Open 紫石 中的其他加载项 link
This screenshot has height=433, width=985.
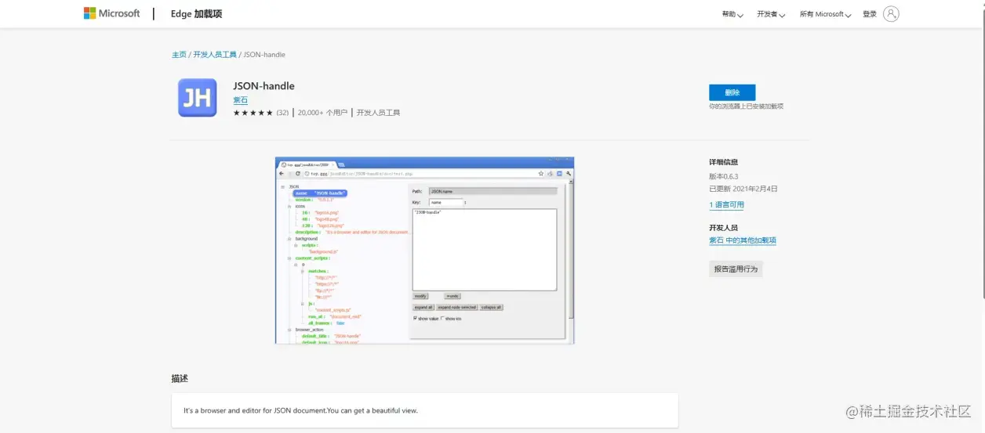tap(743, 241)
